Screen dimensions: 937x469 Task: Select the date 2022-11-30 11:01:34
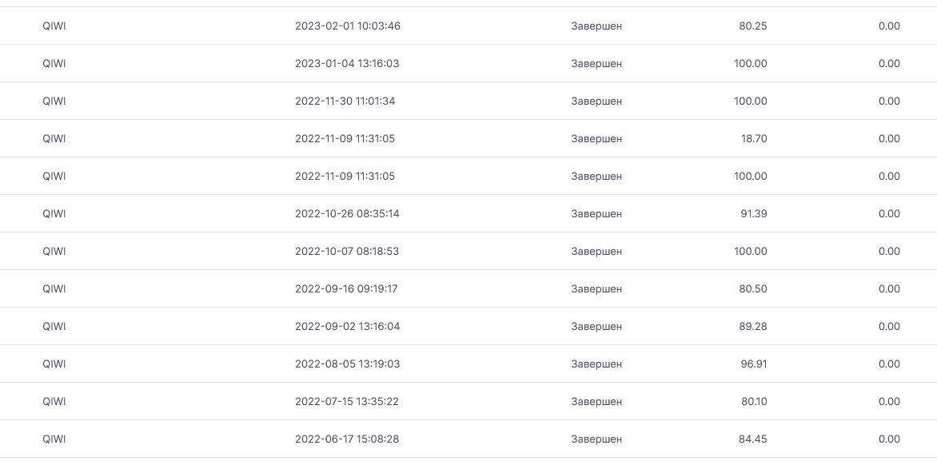pos(345,101)
